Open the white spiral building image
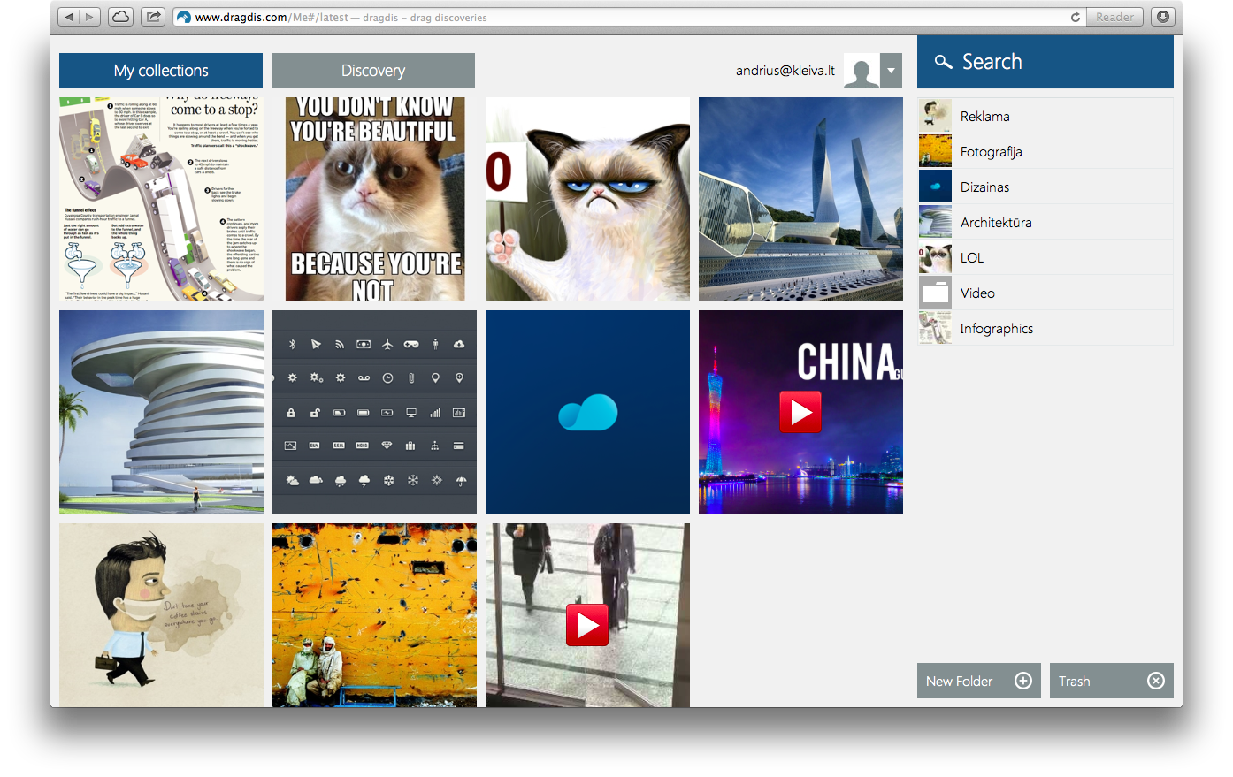This screenshot has height=777, width=1233. pyautogui.click(x=161, y=412)
